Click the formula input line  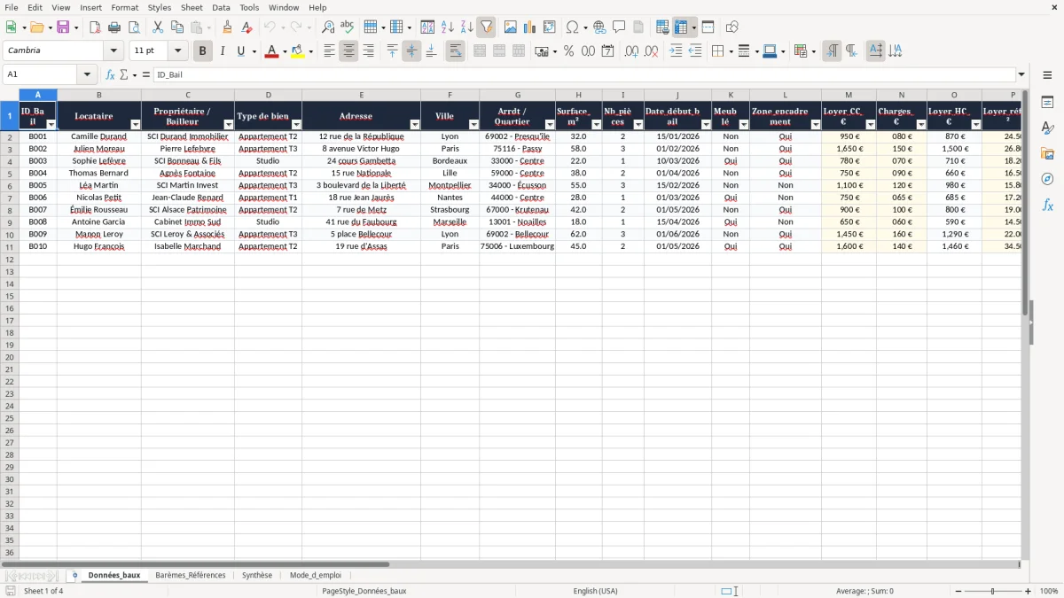(583, 74)
